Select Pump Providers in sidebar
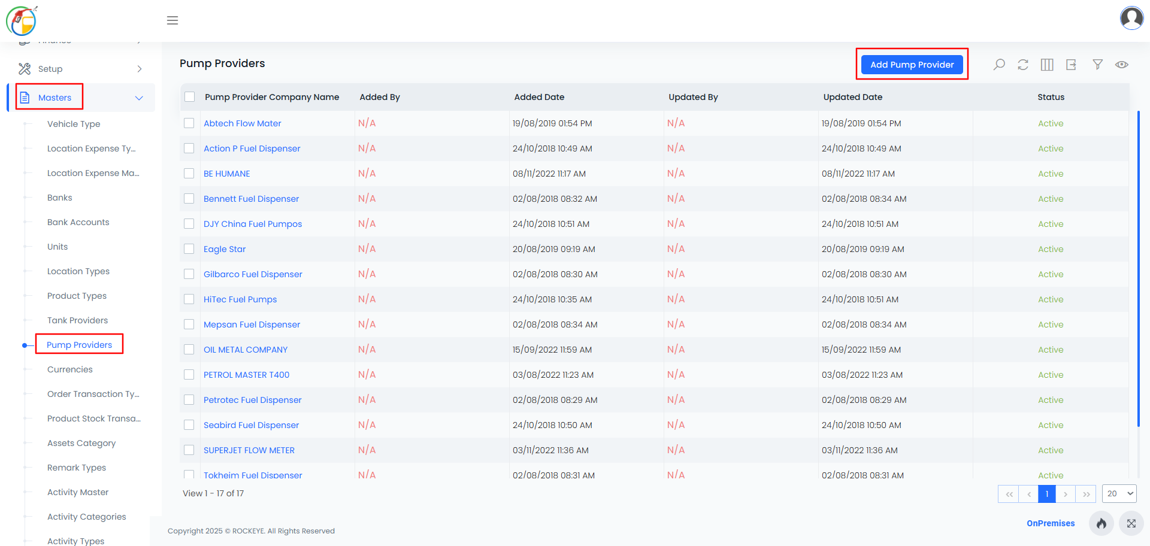This screenshot has height=546, width=1150. tap(80, 345)
